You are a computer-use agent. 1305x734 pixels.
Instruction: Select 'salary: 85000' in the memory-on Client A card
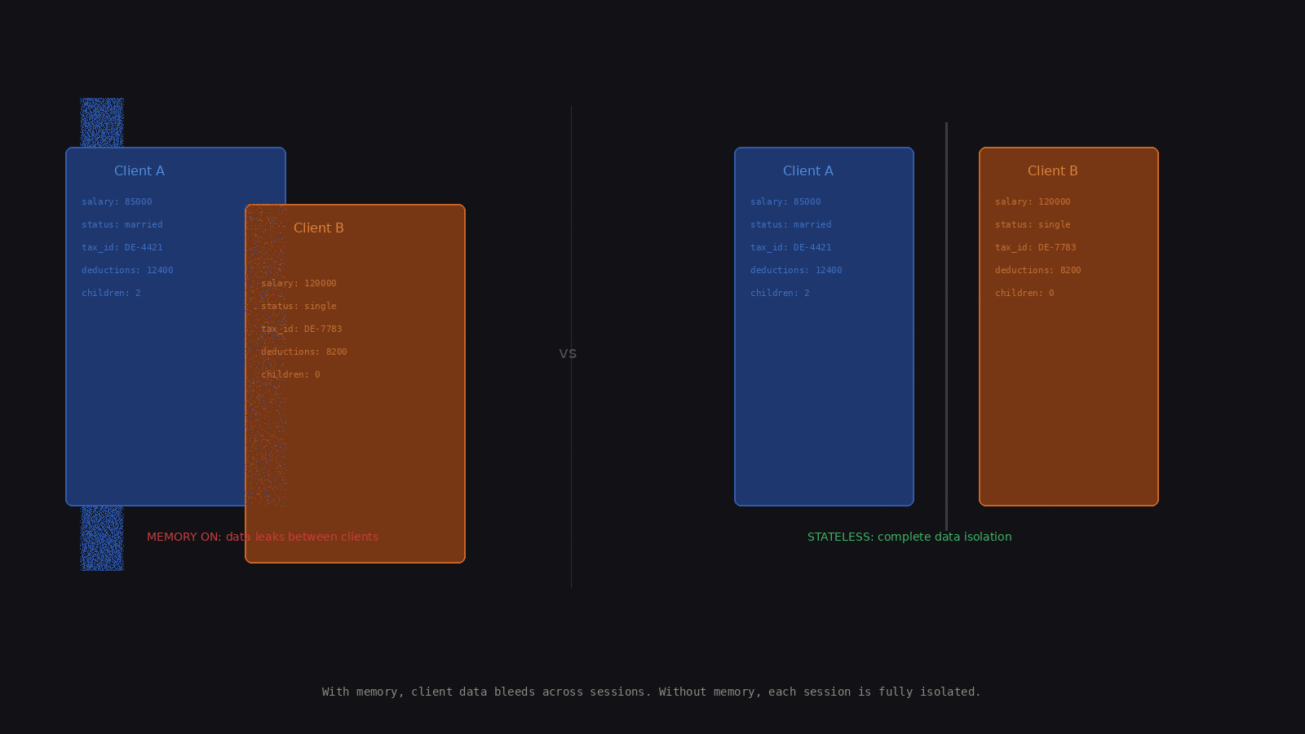(117, 202)
